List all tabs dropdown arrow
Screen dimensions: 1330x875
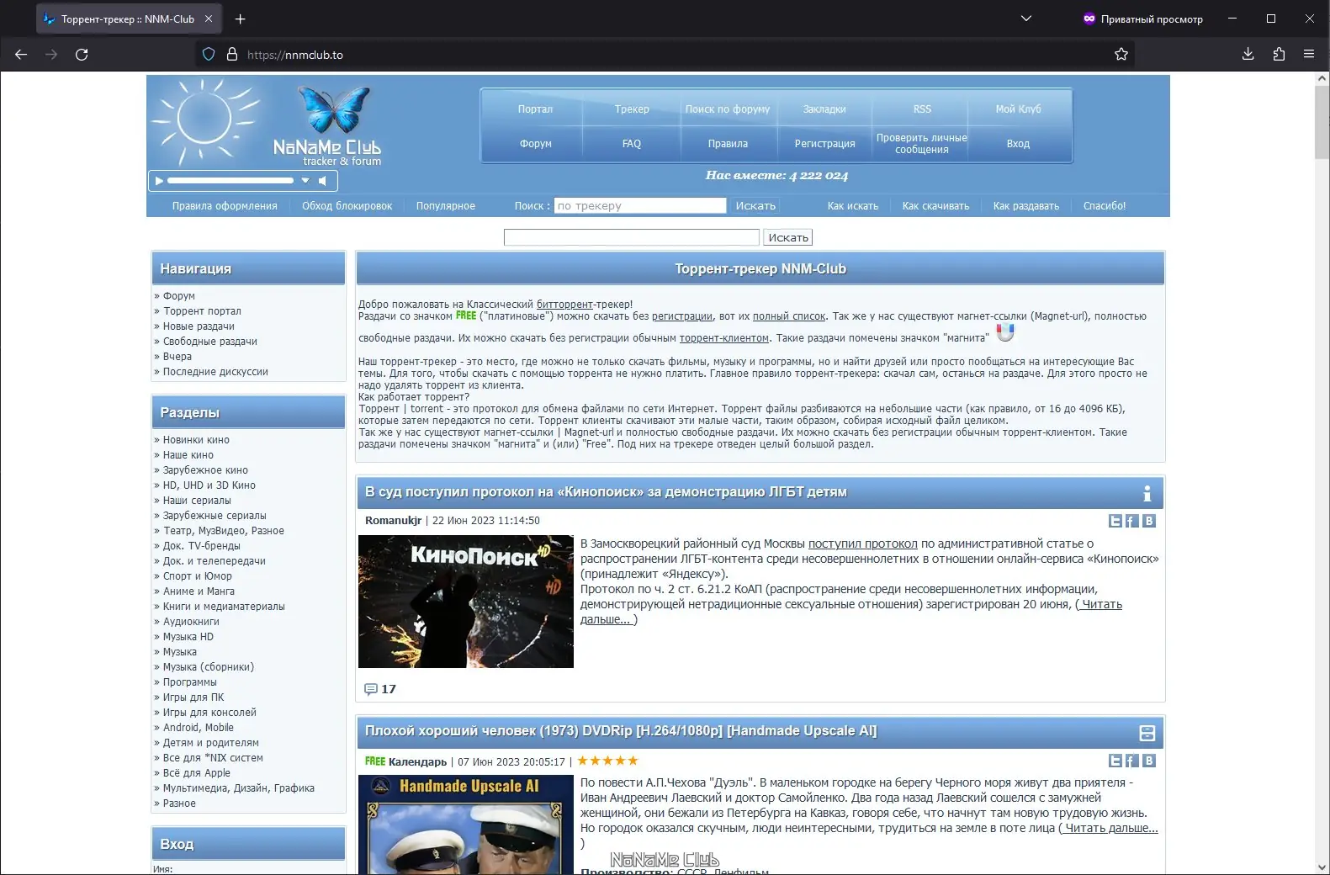pos(1026,19)
